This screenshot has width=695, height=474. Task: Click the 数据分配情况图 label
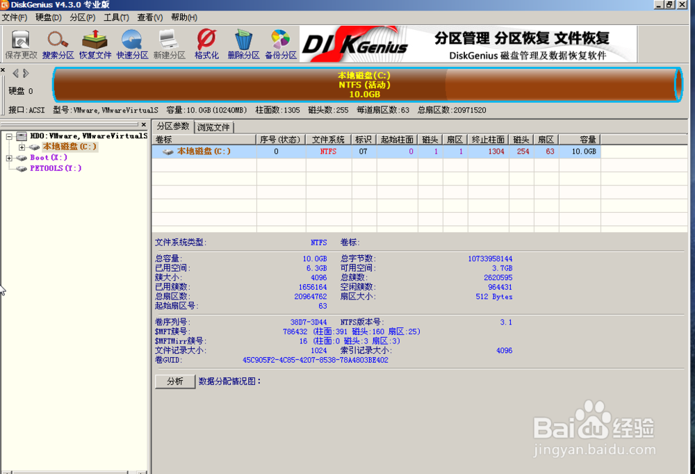[x=229, y=382]
